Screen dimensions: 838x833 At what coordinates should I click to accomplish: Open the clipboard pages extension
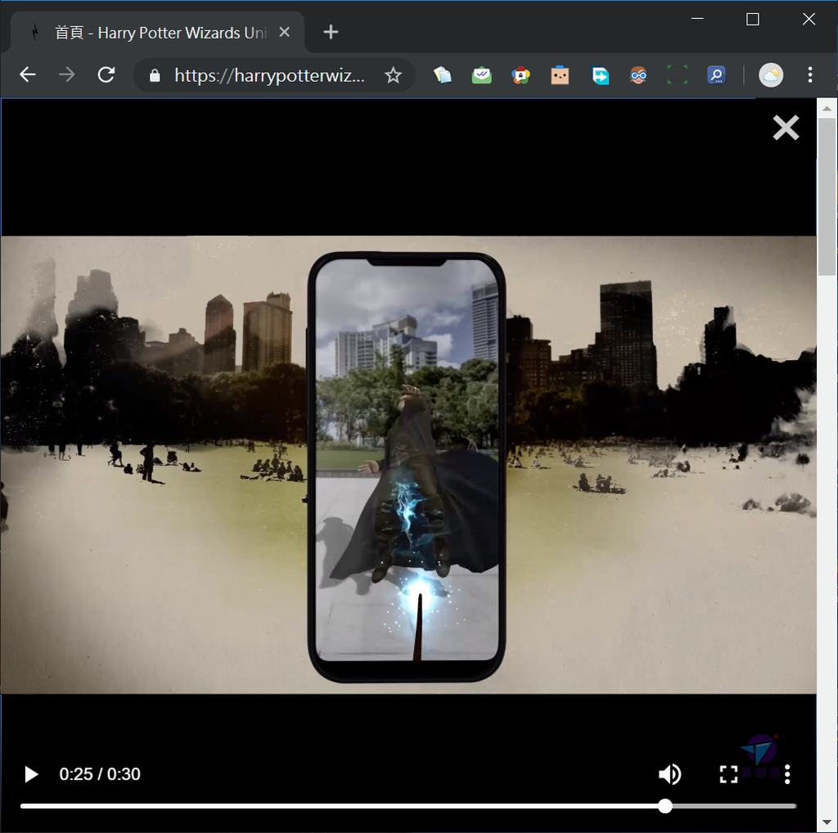443,74
